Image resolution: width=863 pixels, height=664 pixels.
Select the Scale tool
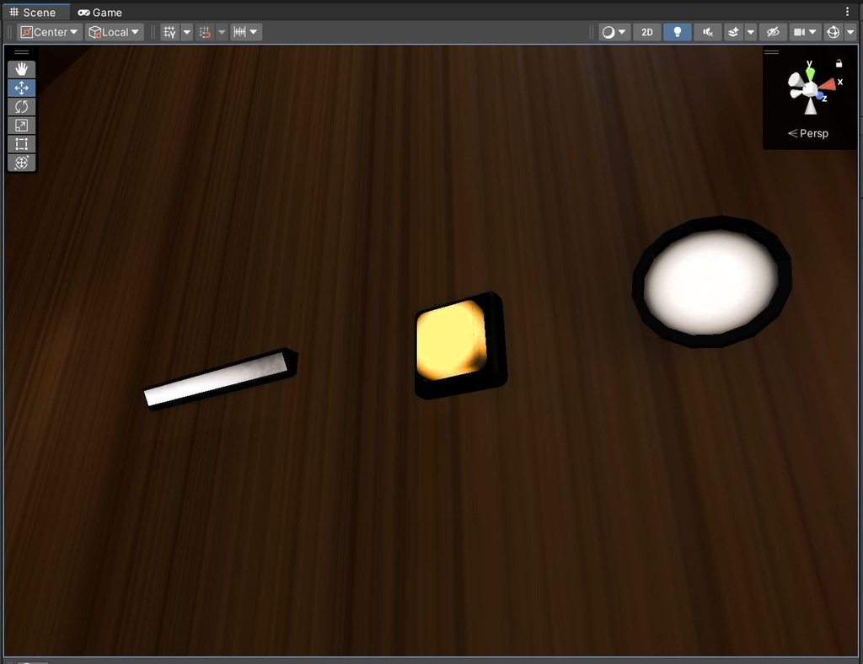pyautogui.click(x=21, y=126)
